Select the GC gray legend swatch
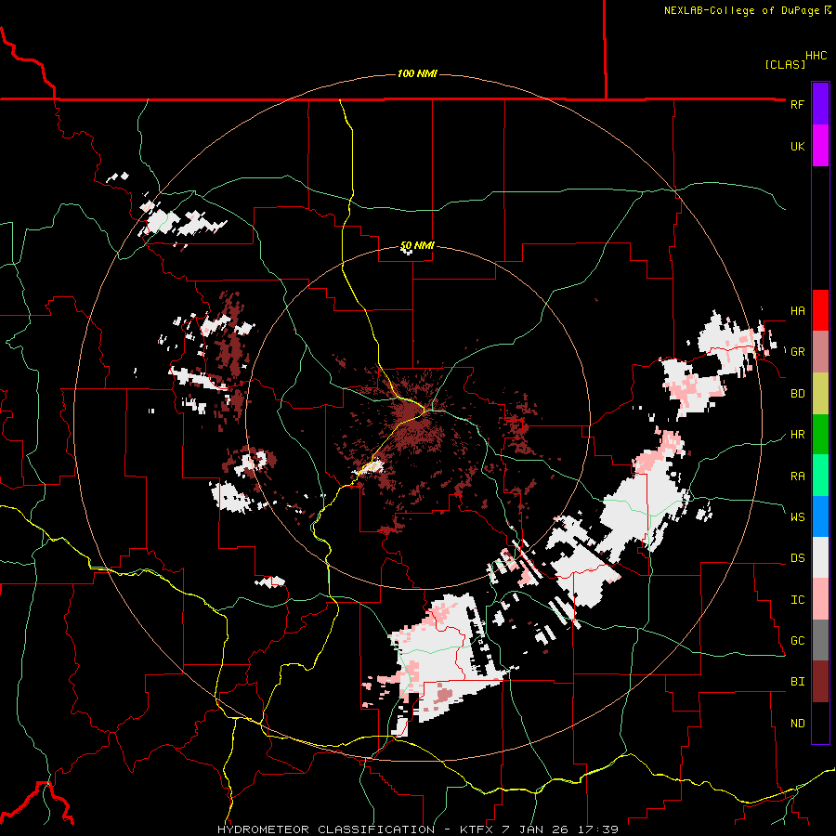 pyautogui.click(x=820, y=640)
